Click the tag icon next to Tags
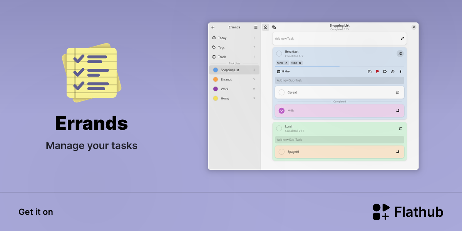Viewport: 462px width, 231px height. click(214, 47)
